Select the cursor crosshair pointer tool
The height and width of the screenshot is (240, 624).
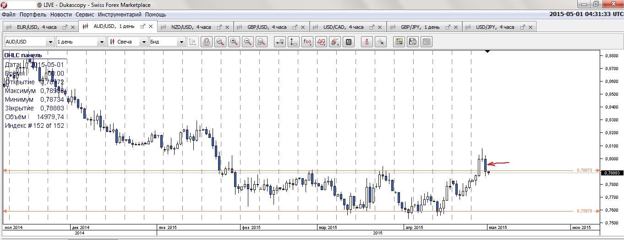pos(380,42)
